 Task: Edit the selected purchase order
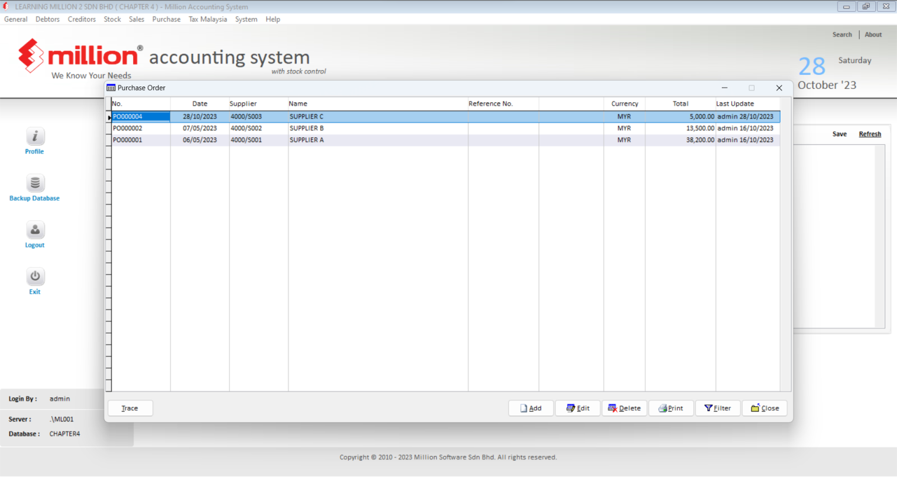coord(578,408)
